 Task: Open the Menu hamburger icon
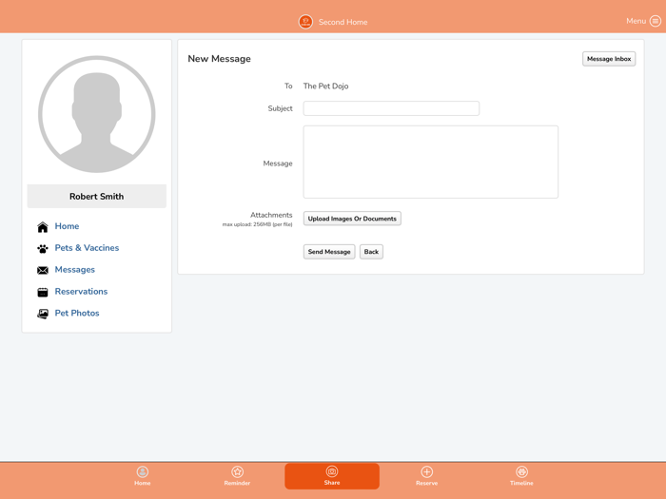(x=656, y=21)
